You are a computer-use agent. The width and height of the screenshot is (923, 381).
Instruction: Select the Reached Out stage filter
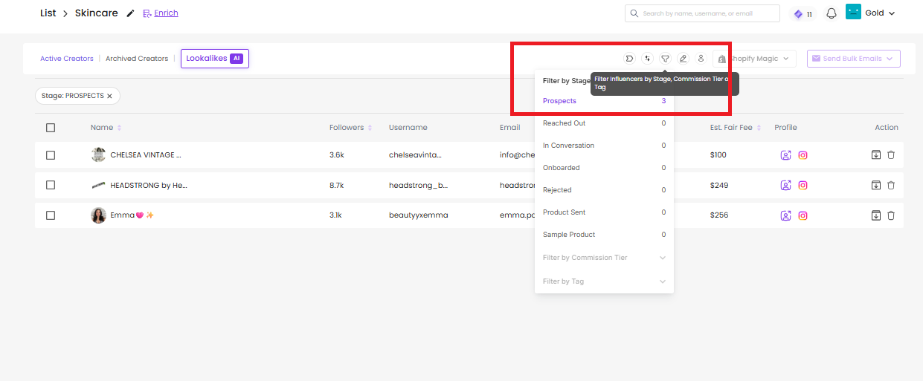point(604,123)
